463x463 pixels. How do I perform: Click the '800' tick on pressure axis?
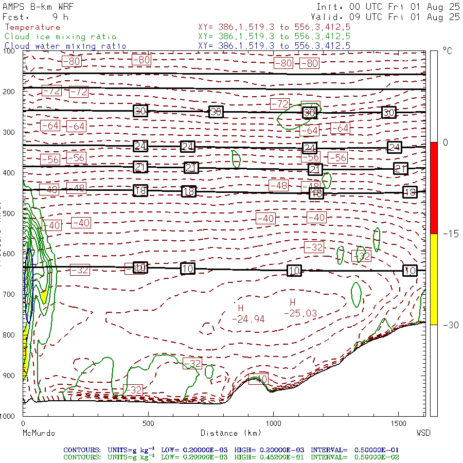[9, 335]
